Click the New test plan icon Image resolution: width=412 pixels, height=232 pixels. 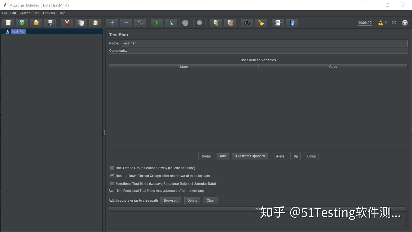click(x=8, y=23)
